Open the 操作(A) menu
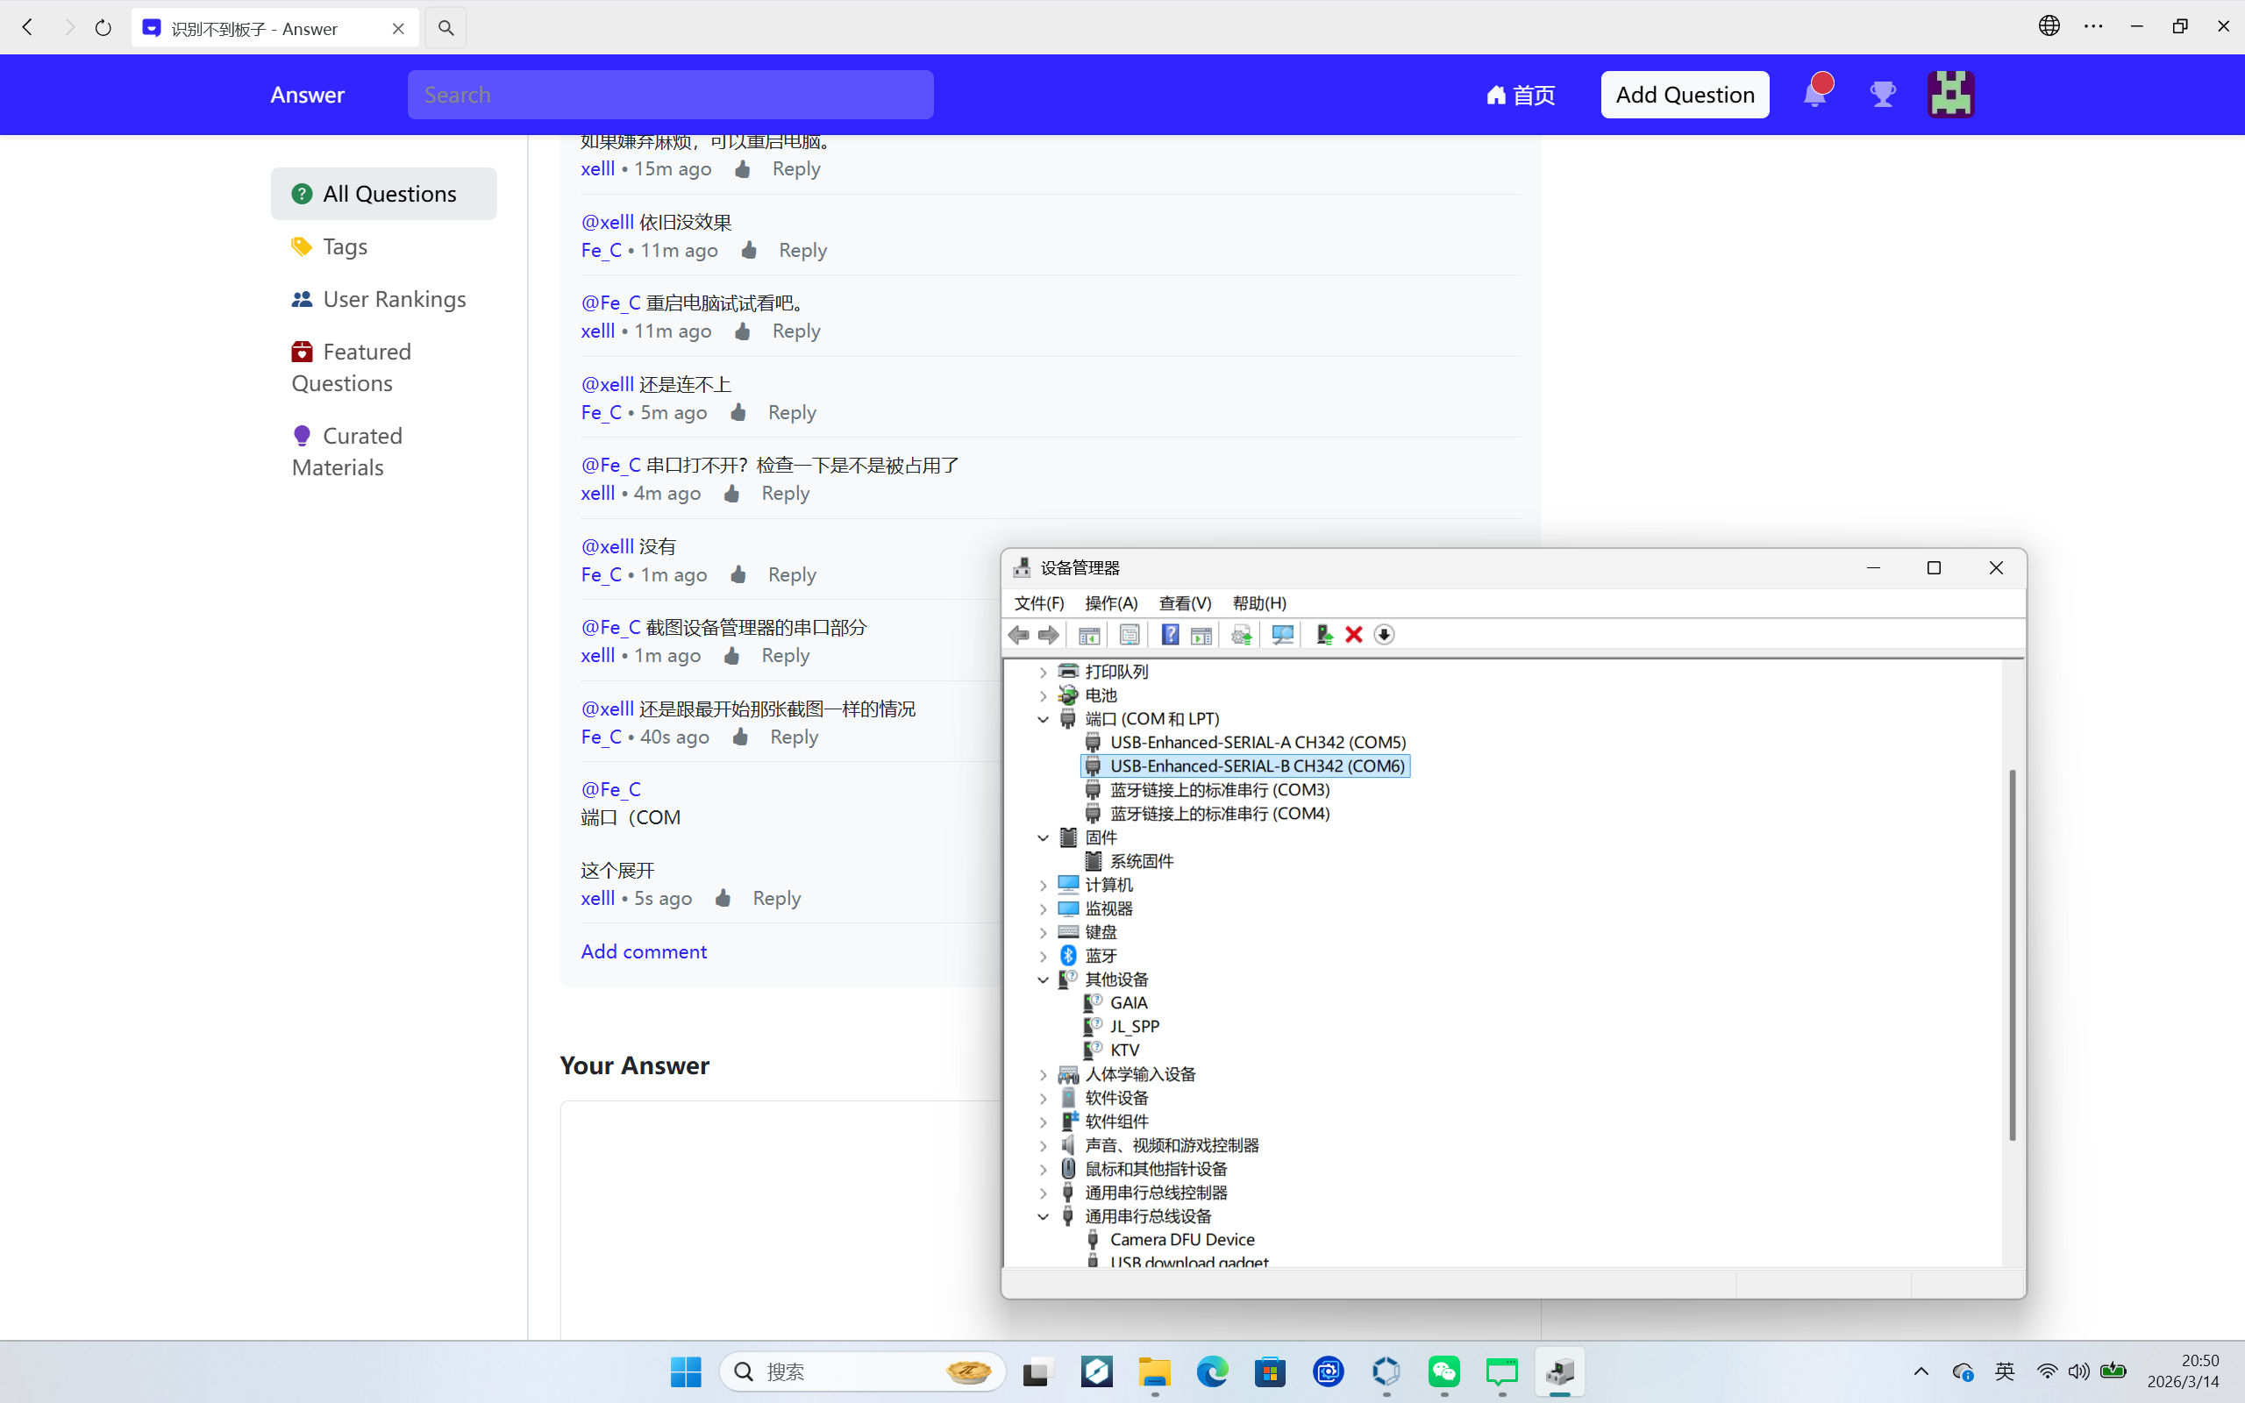The width and height of the screenshot is (2245, 1403). click(1110, 603)
